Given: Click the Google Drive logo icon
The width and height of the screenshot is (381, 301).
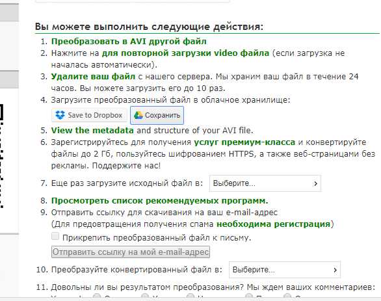Looking at the screenshot, I should tap(138, 115).
